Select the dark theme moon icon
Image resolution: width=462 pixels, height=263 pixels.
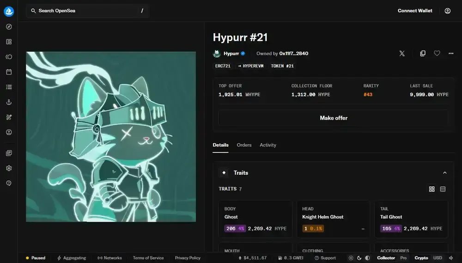point(359,258)
